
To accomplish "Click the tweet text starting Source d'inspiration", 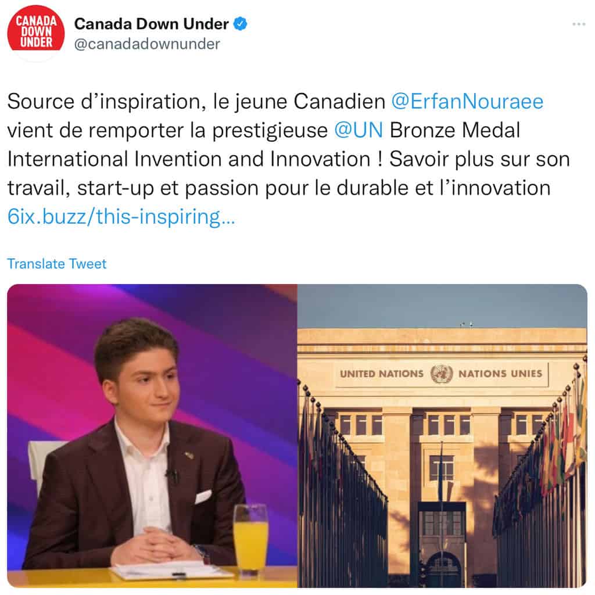I will (288, 159).
